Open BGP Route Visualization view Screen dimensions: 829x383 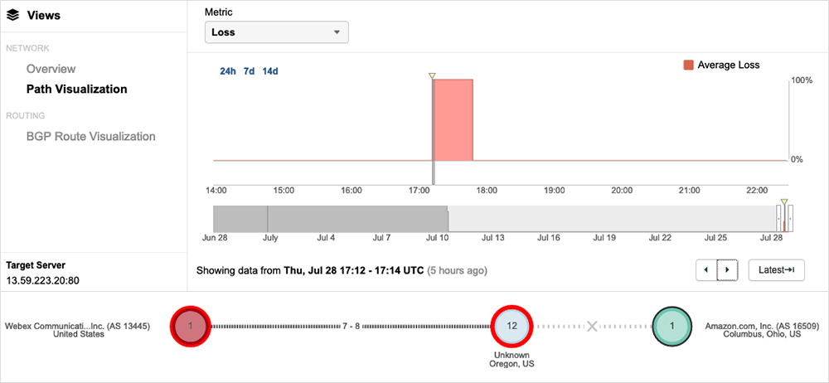pos(90,136)
